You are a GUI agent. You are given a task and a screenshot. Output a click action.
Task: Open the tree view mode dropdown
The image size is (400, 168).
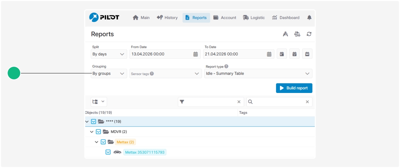click(x=99, y=102)
